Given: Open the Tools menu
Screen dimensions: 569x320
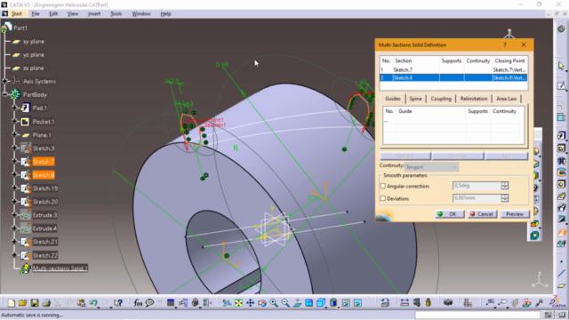Looking at the screenshot, I should point(116,14).
